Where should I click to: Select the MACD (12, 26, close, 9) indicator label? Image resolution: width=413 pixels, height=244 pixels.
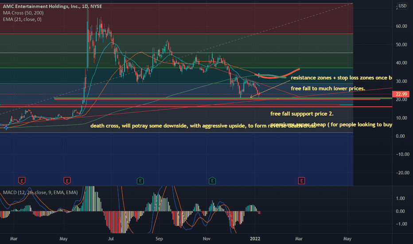pyautogui.click(x=40, y=193)
